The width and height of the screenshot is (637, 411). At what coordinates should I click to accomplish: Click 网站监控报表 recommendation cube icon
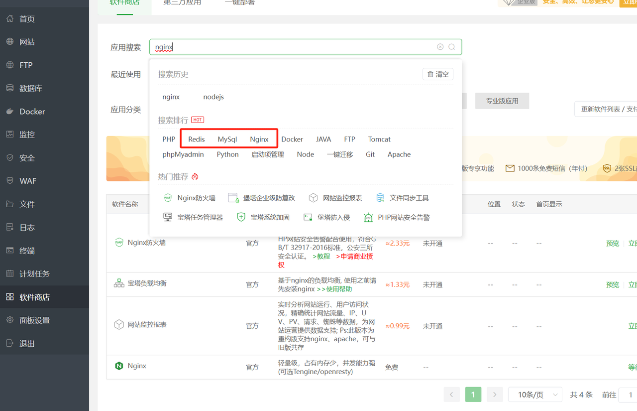[313, 198]
